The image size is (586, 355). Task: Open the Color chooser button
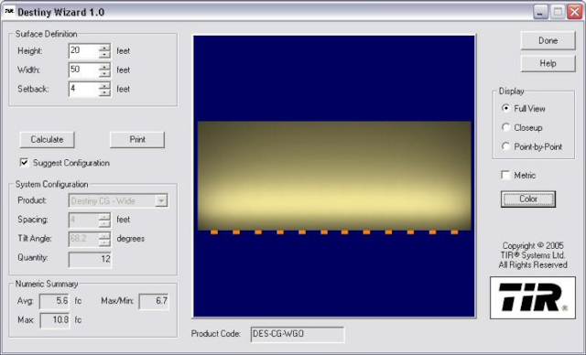pyautogui.click(x=528, y=199)
